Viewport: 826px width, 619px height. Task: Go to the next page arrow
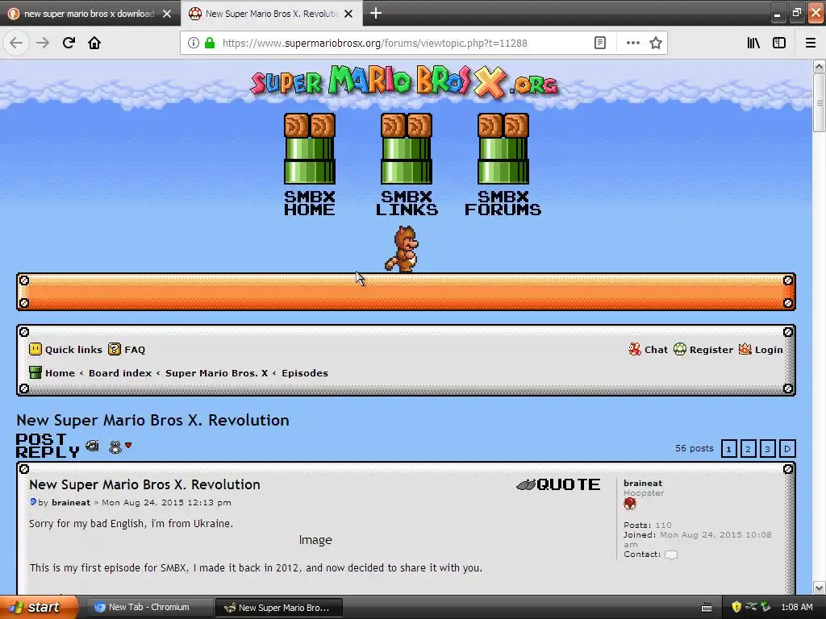tap(787, 448)
